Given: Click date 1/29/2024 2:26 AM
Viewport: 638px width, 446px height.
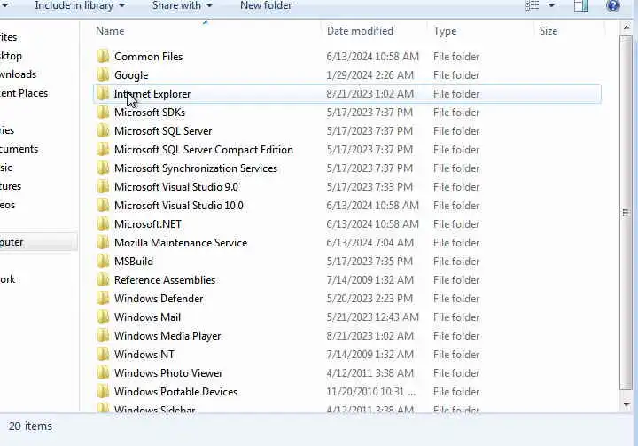Looking at the screenshot, I should (x=370, y=75).
